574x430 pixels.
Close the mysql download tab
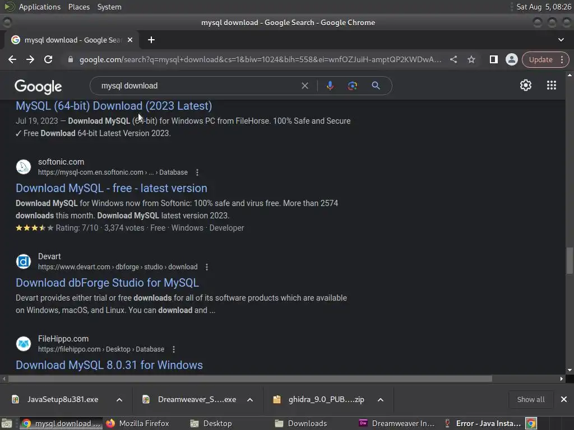(x=130, y=40)
